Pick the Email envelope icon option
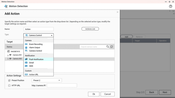This screenshot has height=98, width=175. pyautogui.click(x=26, y=63)
